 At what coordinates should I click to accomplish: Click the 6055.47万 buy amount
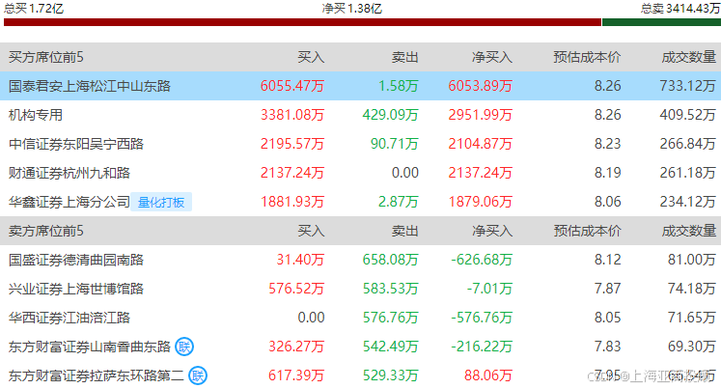(x=292, y=86)
